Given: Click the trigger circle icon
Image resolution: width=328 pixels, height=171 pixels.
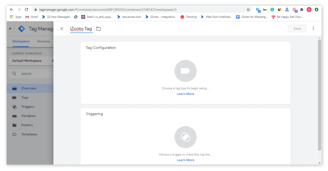Looking at the screenshot, I should coord(185,137).
